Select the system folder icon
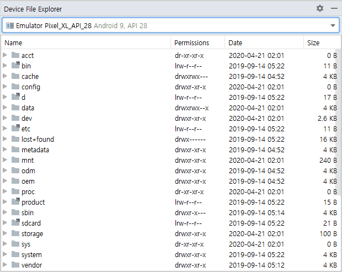Image resolution: width=342 pixels, height=272 pixels. coord(15,254)
